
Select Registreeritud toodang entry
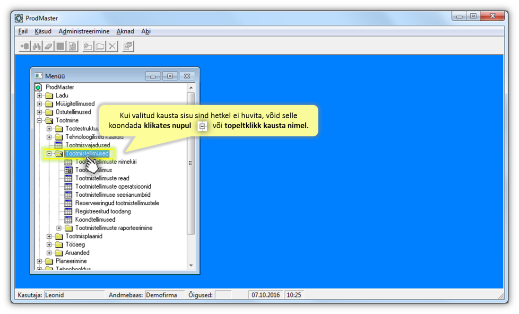(103, 211)
